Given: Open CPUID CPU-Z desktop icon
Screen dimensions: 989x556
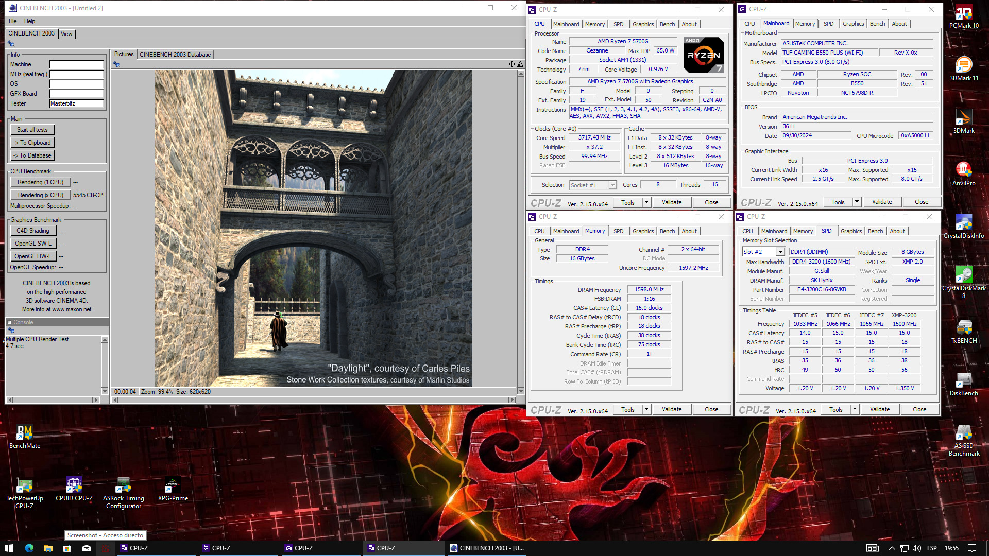Looking at the screenshot, I should point(74,489).
